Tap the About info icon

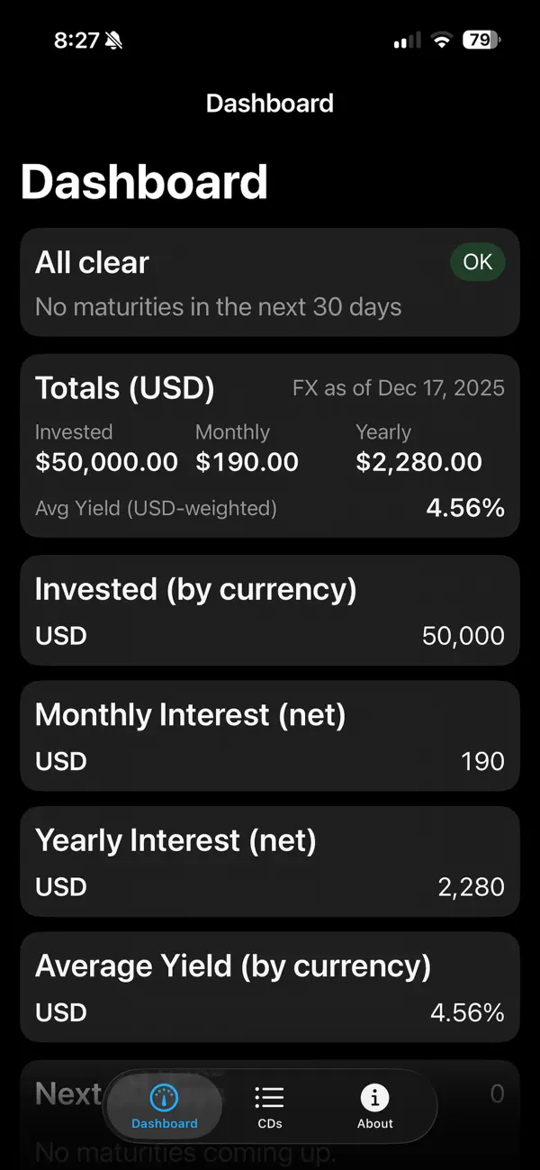tap(374, 1096)
